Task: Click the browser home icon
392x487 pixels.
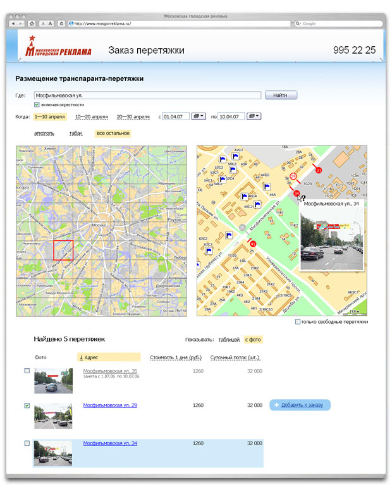Action: (x=32, y=23)
